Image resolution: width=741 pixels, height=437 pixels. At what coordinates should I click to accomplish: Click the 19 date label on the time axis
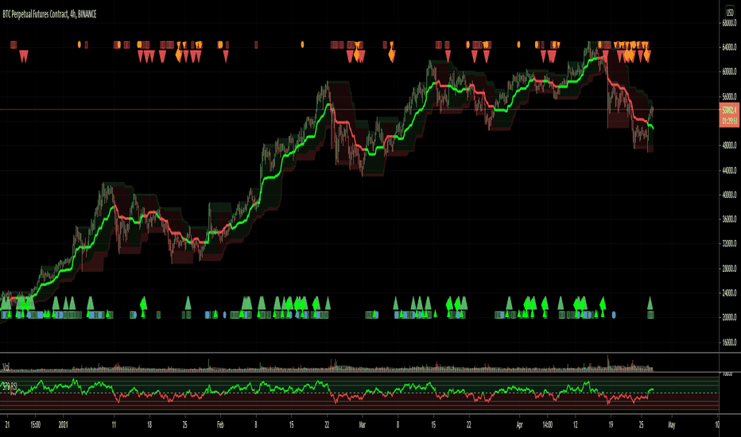click(x=611, y=425)
